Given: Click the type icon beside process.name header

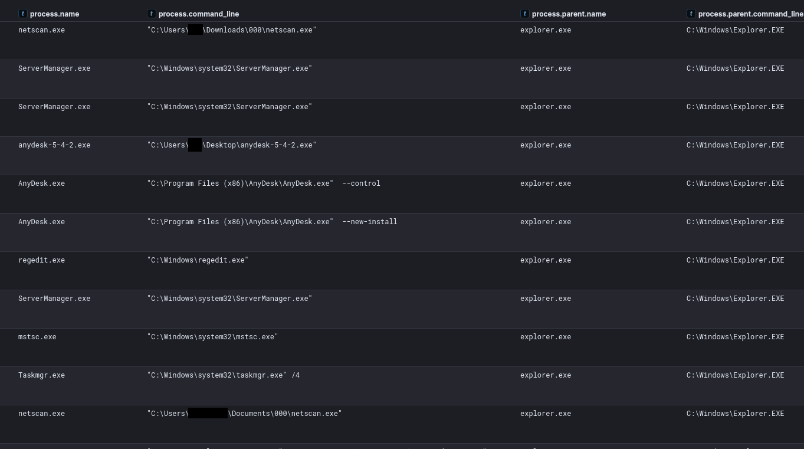Looking at the screenshot, I should coord(23,14).
